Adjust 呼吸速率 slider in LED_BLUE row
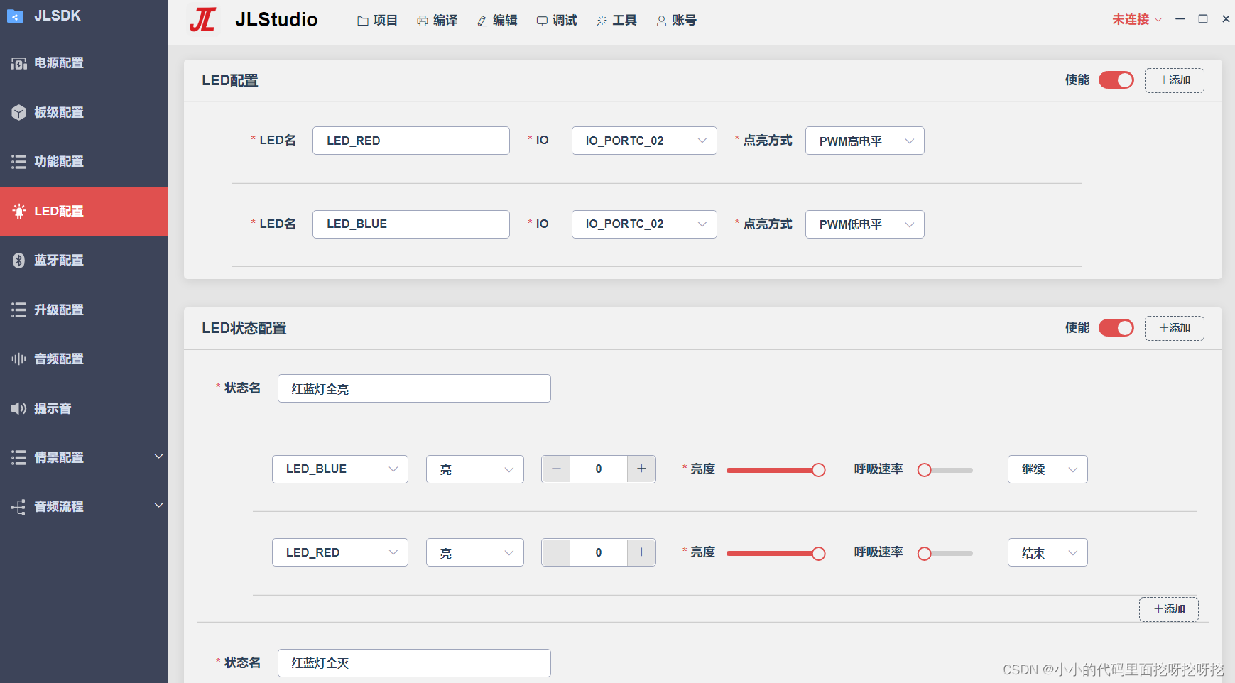Viewport: 1235px width, 683px height. point(945,470)
